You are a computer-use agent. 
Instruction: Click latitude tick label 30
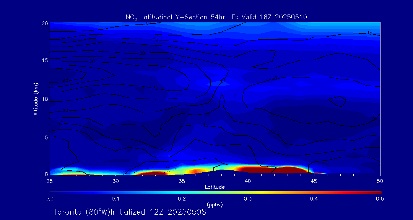click(x=115, y=181)
